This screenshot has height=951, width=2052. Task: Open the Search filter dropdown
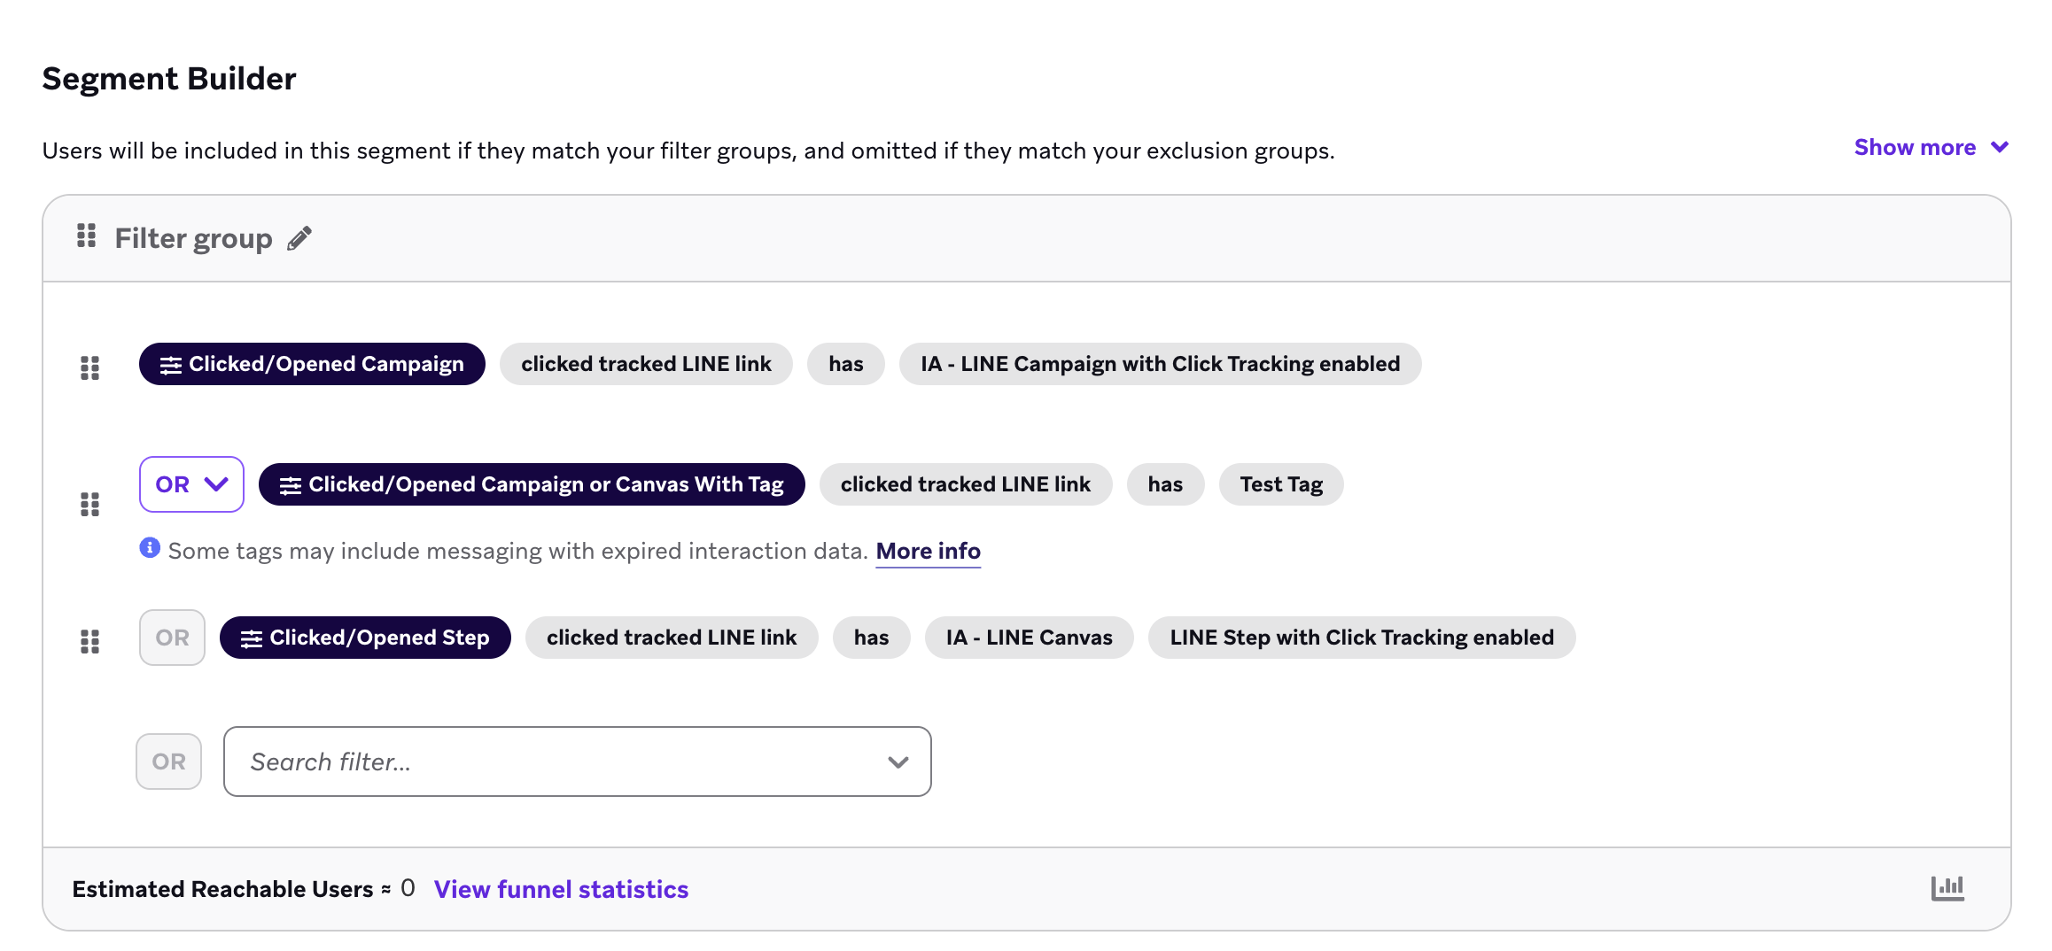[898, 762]
